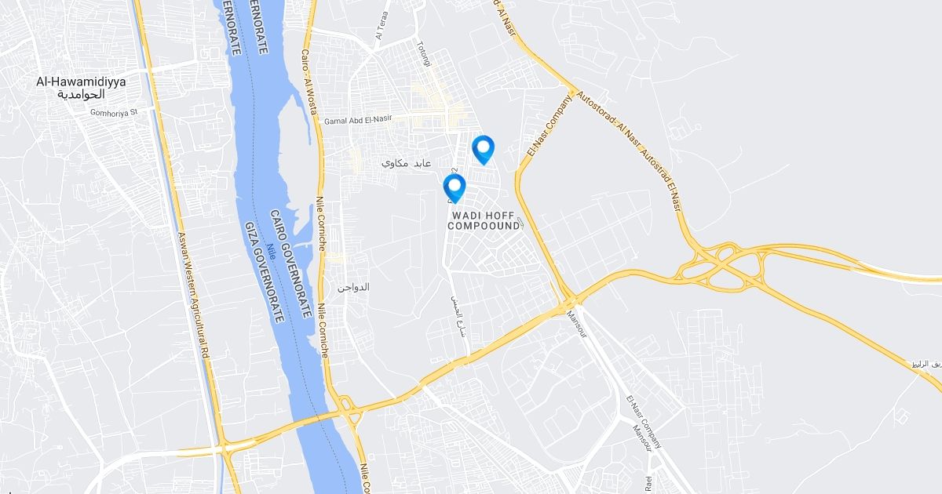Select the Arabic الدواجن area label
The height and width of the screenshot is (494, 942).
(x=353, y=287)
